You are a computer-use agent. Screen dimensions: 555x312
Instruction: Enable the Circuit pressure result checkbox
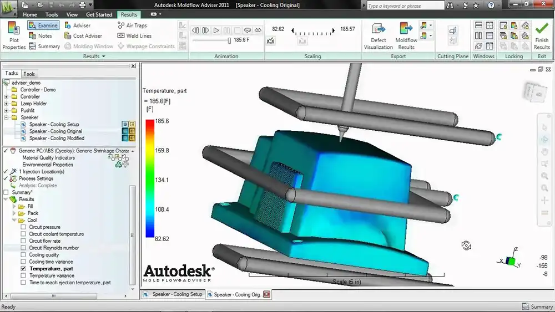point(23,227)
